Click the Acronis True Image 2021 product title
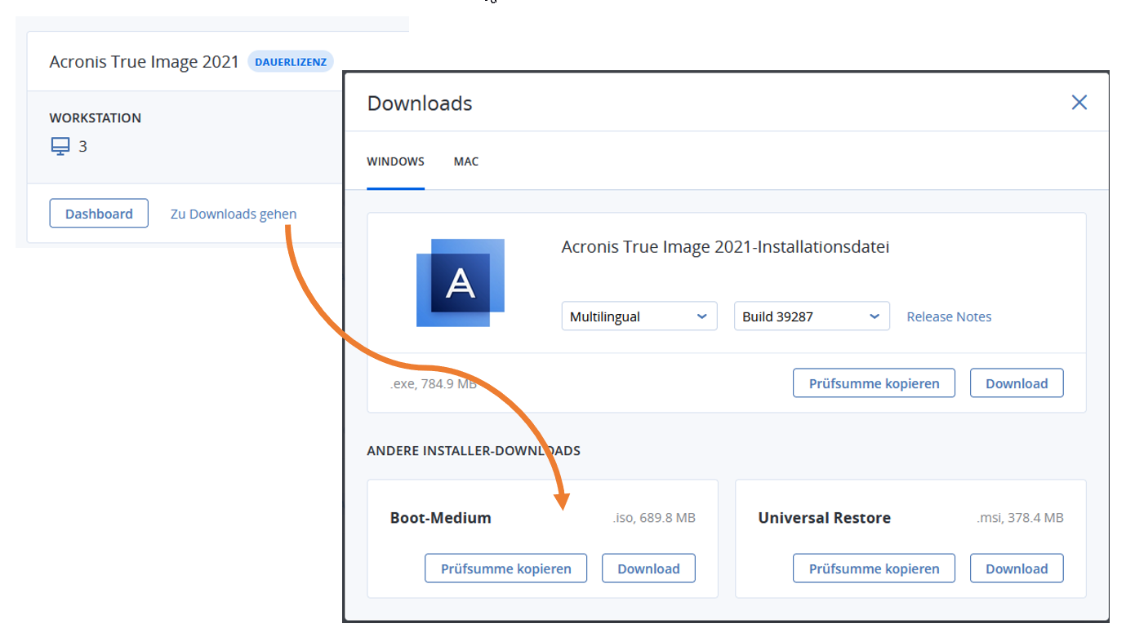Viewport: 1126px width, 628px height. [x=144, y=62]
